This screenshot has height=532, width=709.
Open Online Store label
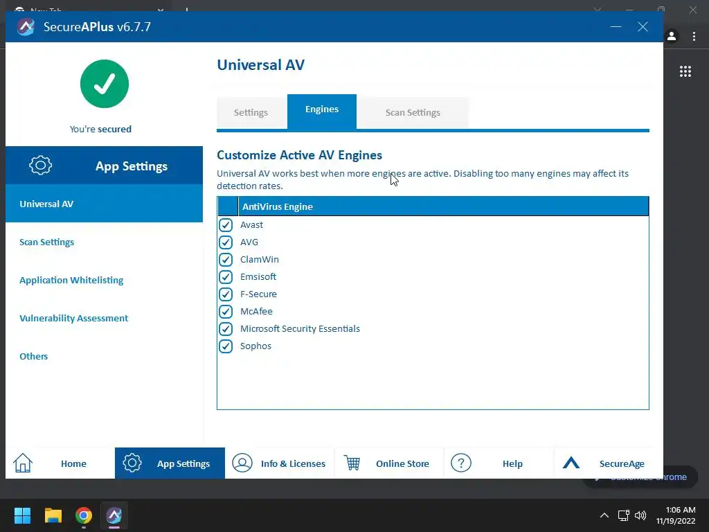[x=402, y=463]
